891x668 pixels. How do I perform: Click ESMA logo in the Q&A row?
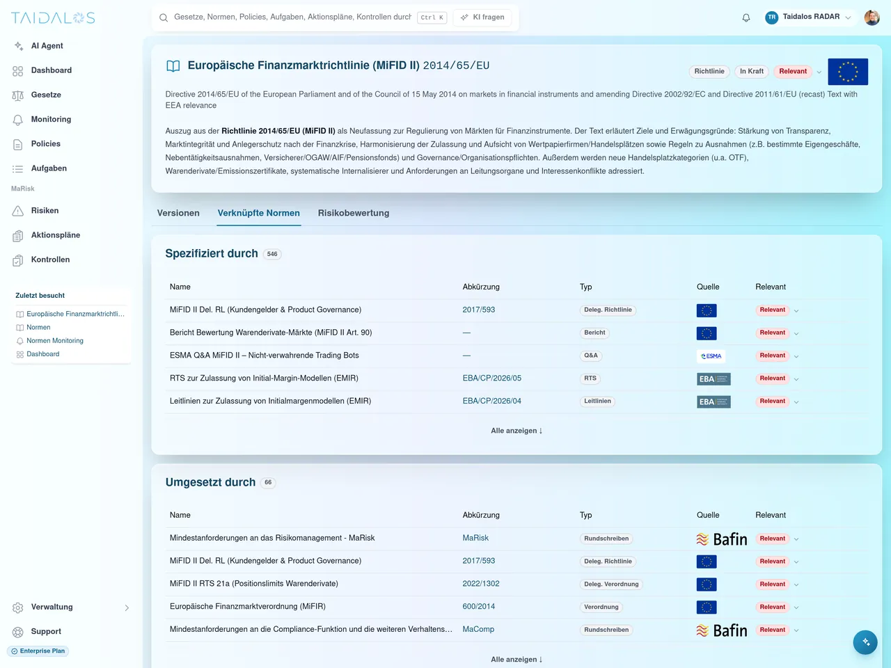click(711, 356)
